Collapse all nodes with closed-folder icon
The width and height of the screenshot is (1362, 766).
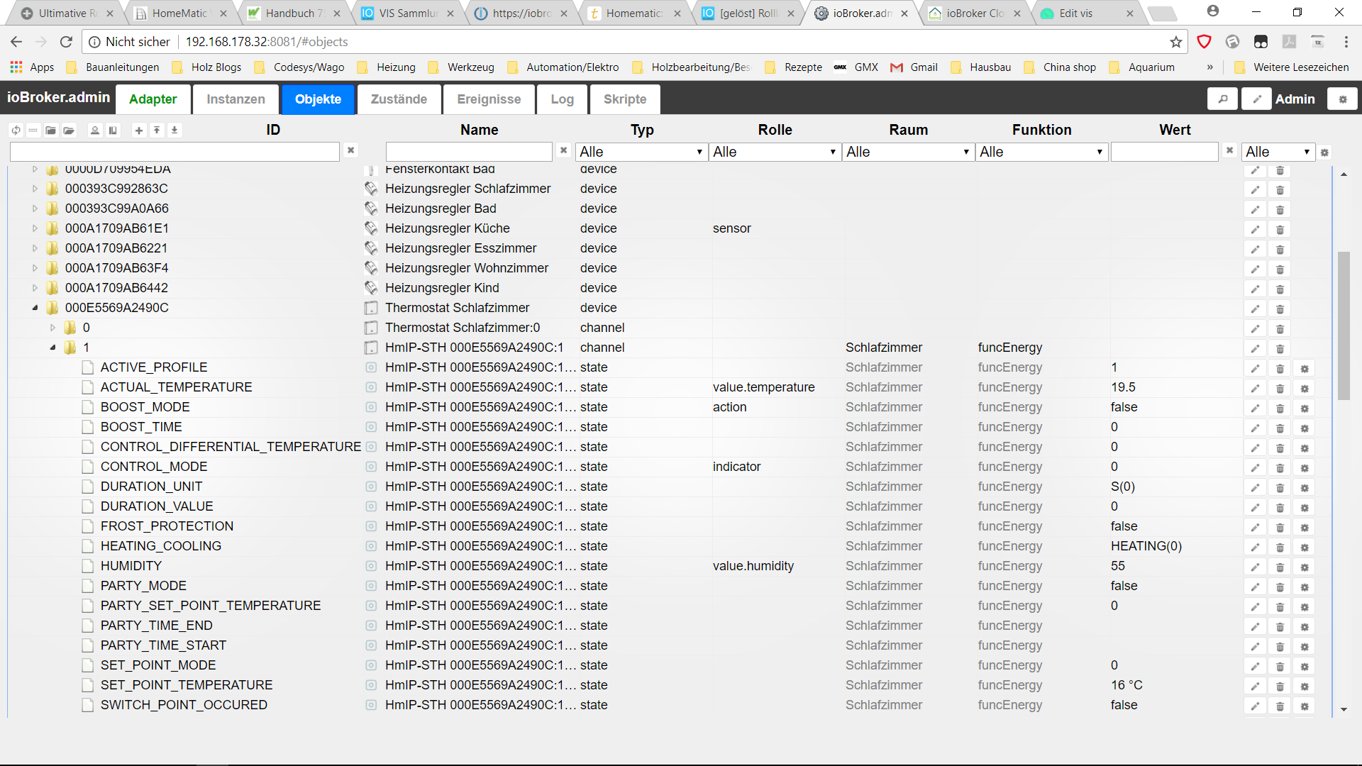50,131
